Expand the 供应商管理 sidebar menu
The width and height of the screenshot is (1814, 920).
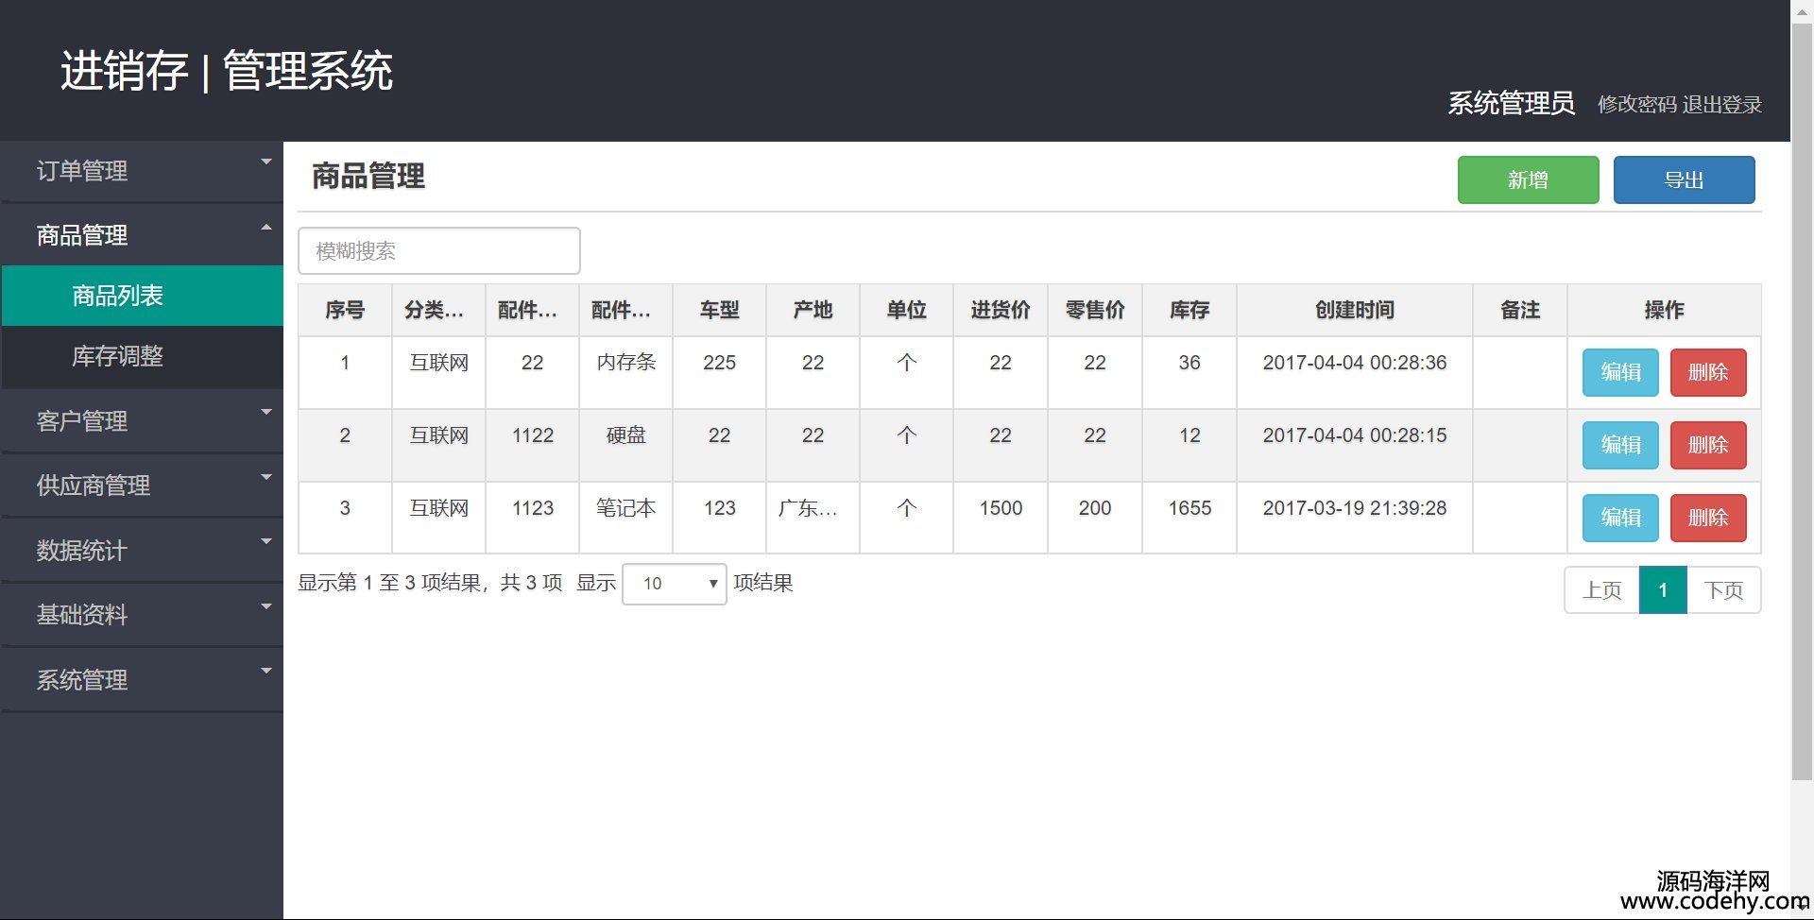coord(142,486)
